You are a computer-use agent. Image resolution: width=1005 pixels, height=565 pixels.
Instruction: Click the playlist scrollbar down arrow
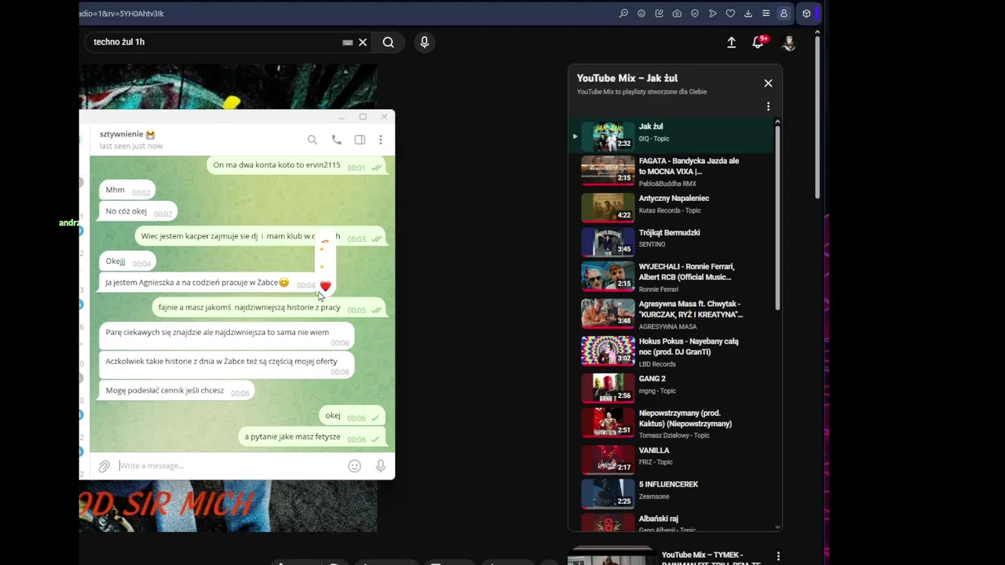point(778,527)
